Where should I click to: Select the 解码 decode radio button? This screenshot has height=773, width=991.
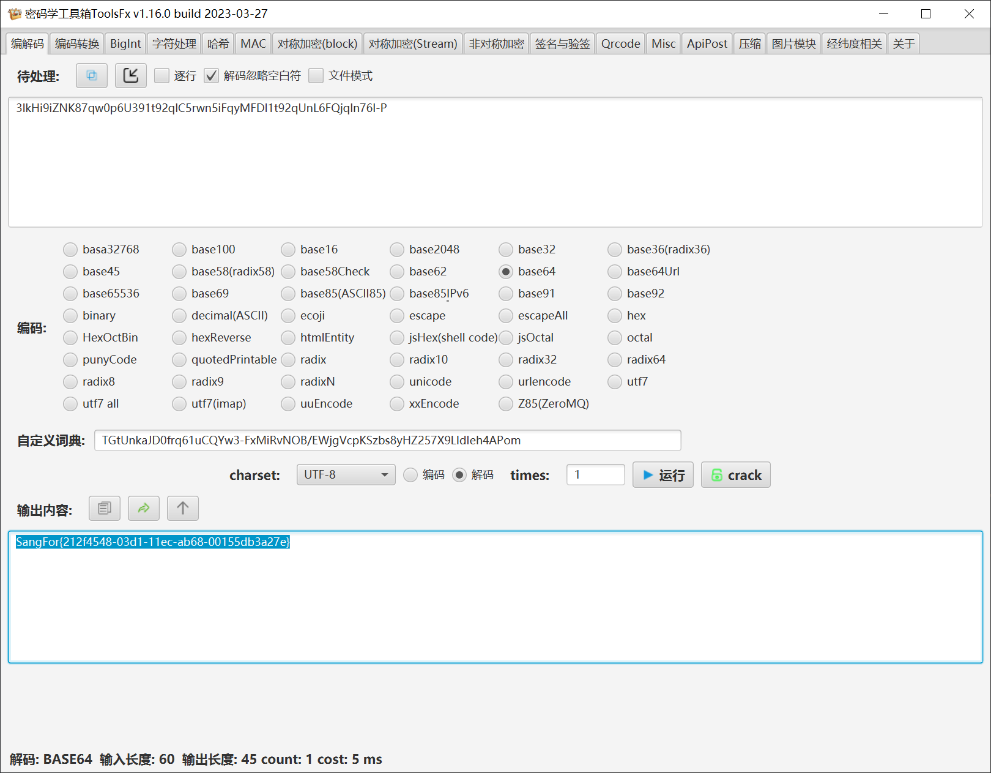click(x=459, y=475)
